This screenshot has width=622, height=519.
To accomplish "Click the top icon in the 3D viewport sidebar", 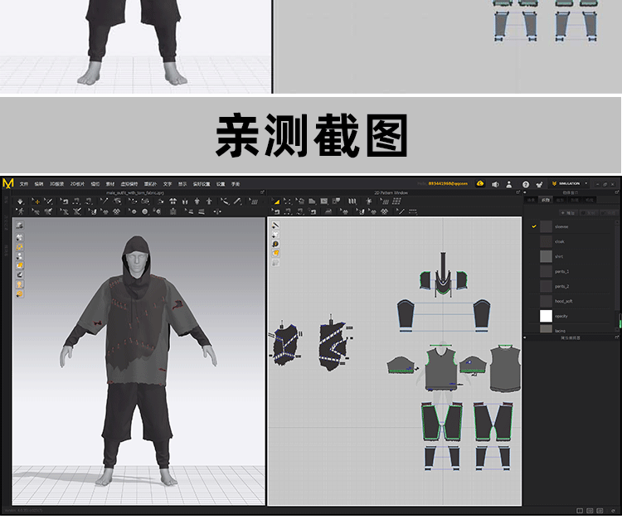I will tap(19, 226).
